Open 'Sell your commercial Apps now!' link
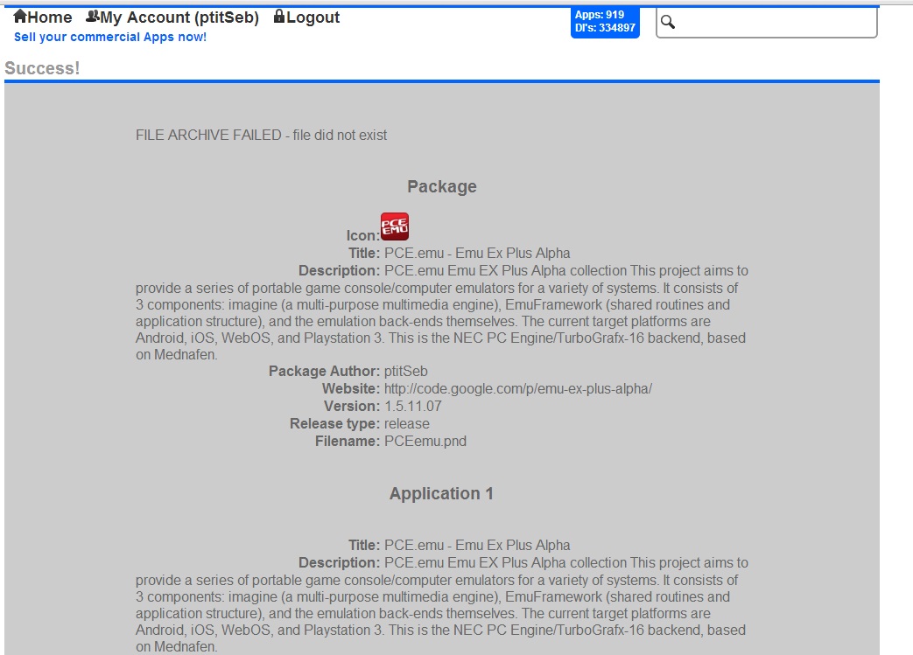Screen dimensions: 913x655 110,37
